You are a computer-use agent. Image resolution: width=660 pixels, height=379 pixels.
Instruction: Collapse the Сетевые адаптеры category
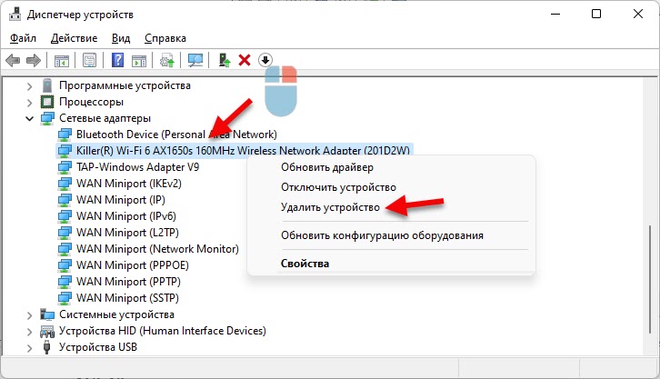pos(30,118)
